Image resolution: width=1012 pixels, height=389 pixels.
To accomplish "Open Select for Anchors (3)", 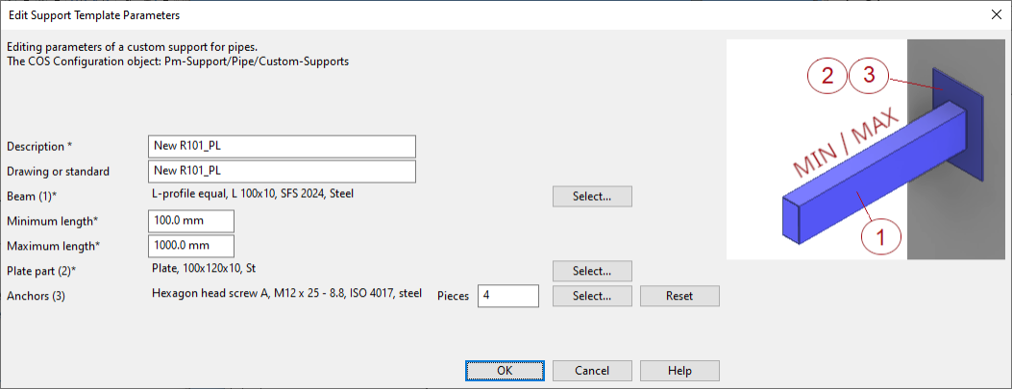I will 592,296.
